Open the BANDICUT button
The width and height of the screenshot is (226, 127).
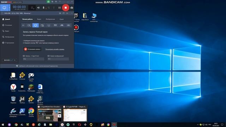click(x=10, y=60)
